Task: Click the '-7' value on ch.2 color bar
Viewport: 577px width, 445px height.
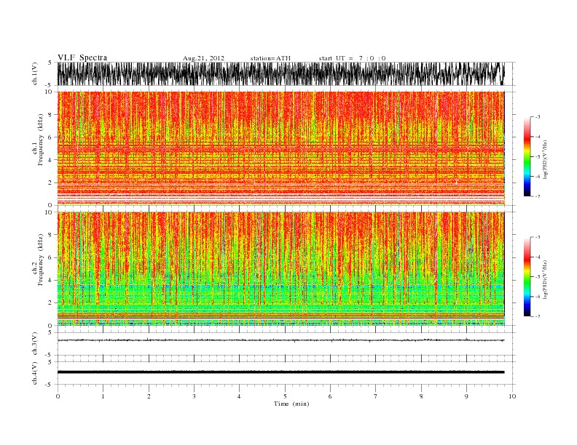Action: point(537,316)
